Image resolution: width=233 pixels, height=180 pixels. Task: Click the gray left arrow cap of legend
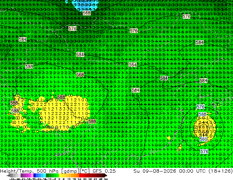click(x=8, y=175)
